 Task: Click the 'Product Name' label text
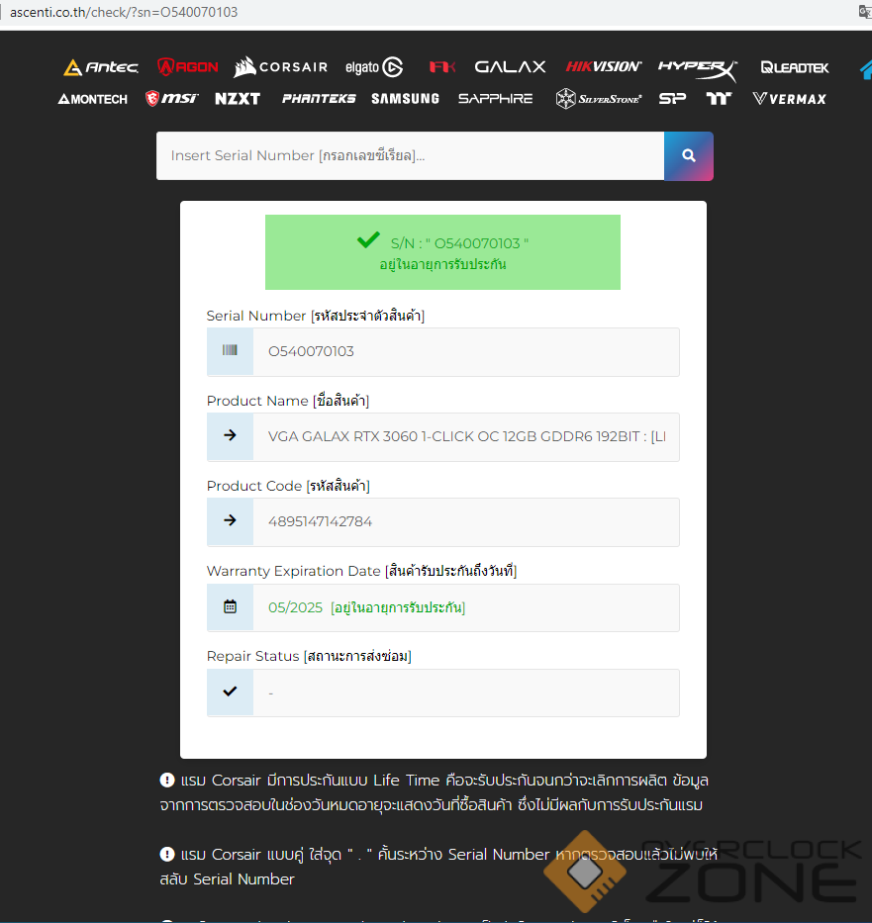coord(288,401)
